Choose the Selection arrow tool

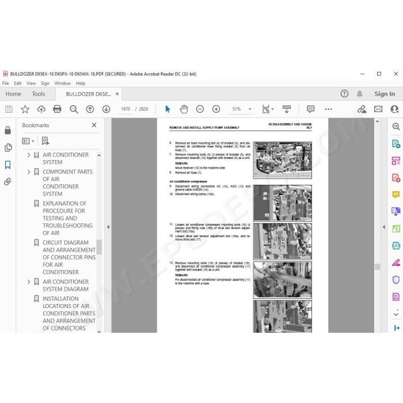[168, 109]
